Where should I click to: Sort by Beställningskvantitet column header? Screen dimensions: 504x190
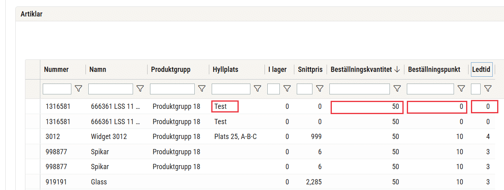pos(364,69)
